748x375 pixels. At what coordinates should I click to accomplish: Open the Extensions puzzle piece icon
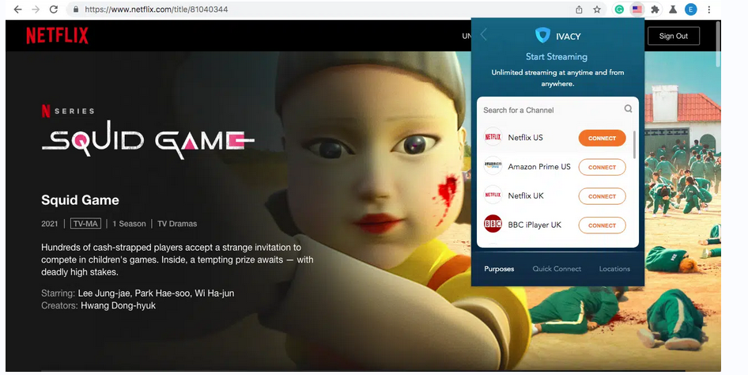click(655, 9)
